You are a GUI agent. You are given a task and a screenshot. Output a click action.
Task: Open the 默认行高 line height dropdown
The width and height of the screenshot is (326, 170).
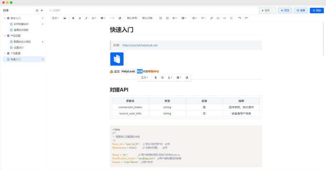[148, 18]
